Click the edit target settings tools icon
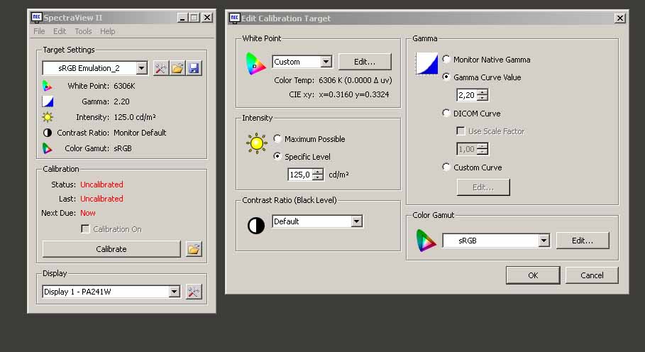Image resolution: width=645 pixels, height=352 pixels. [160, 68]
